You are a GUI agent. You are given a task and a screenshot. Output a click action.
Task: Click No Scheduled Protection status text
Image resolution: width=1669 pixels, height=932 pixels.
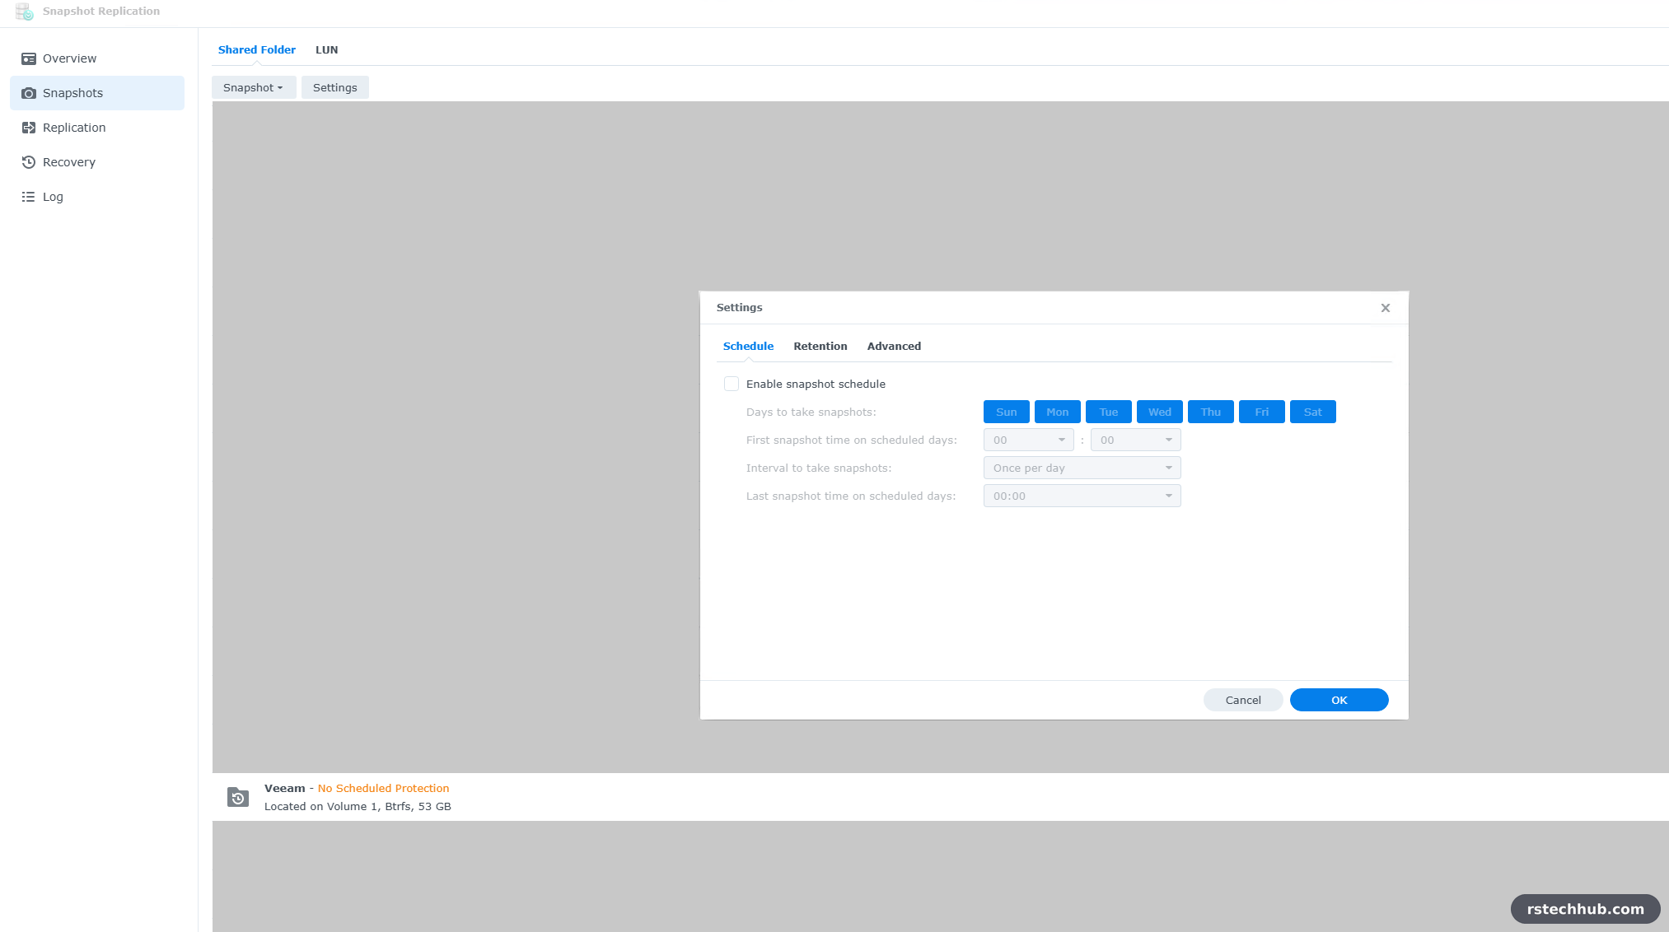[384, 789]
